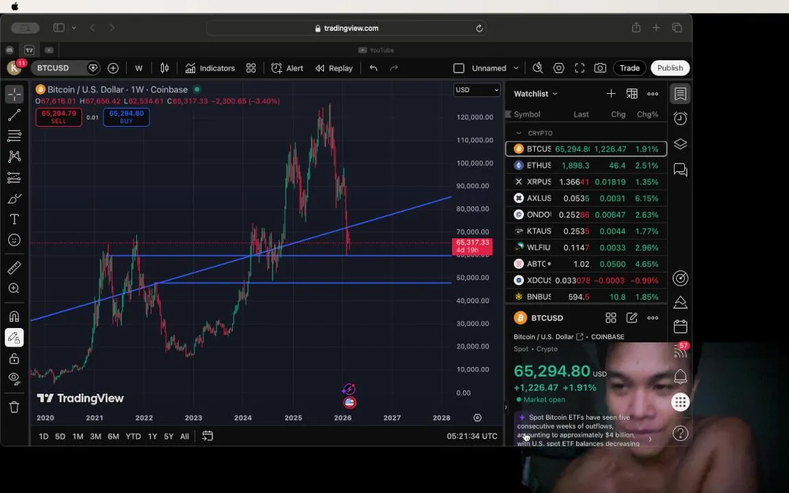
Task: Open the quick search icon
Action: [538, 68]
